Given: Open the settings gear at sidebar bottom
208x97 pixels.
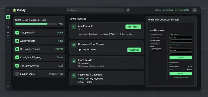Looking at the screenshot, I should (8, 87).
